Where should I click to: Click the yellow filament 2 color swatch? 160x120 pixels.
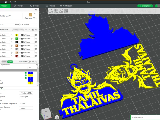pos(17,35)
